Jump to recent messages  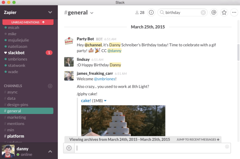198,140
